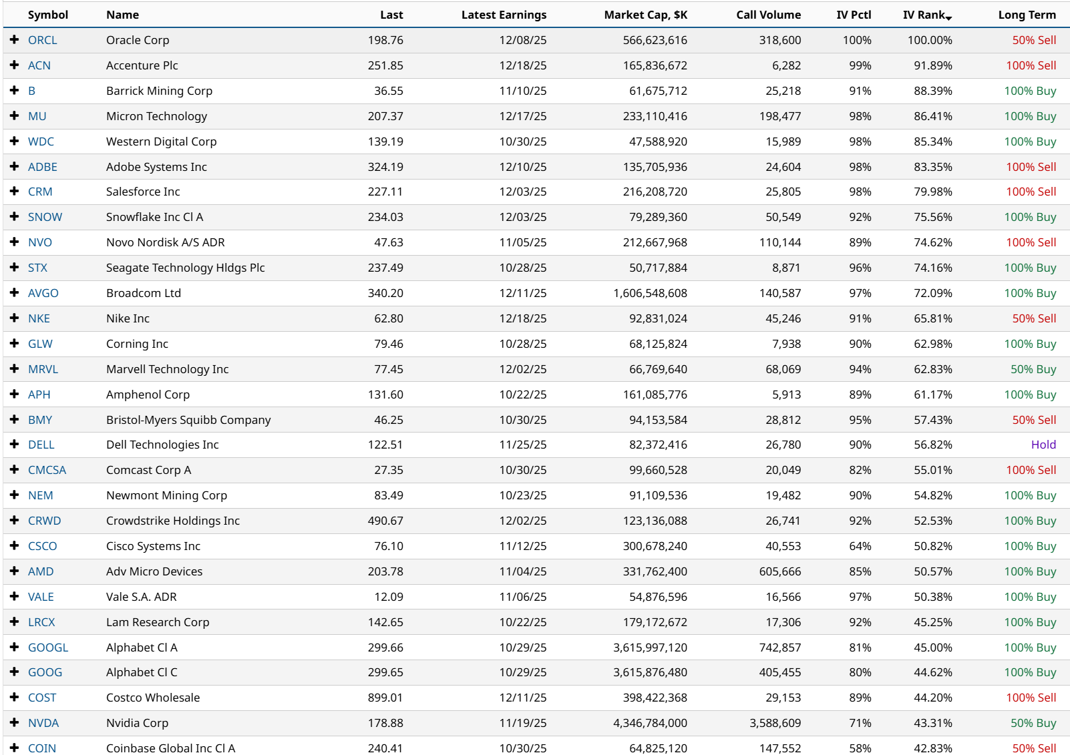Open the COST symbol link
This screenshot has width=1070, height=755.
pos(42,698)
